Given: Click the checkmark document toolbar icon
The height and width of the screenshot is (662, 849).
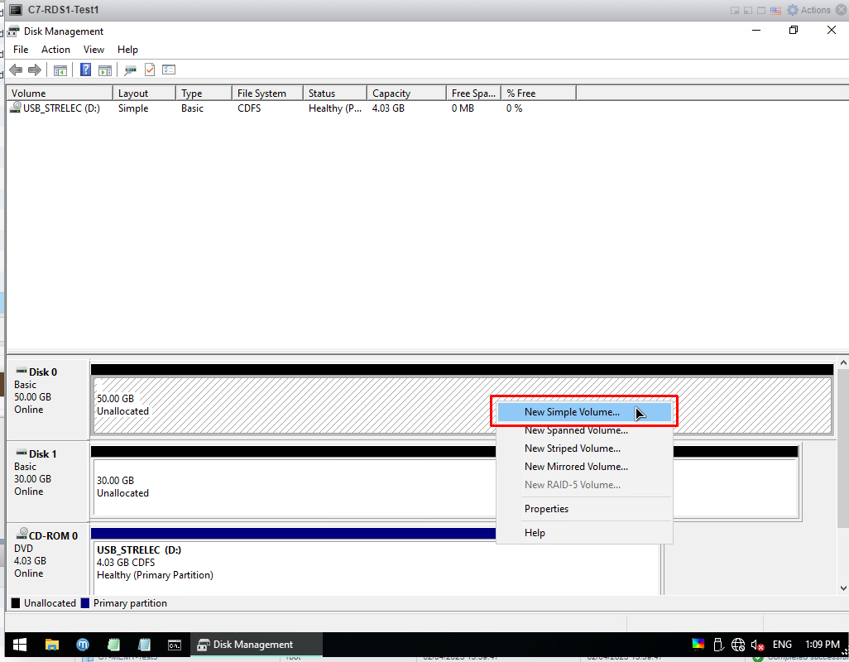Looking at the screenshot, I should click(150, 70).
